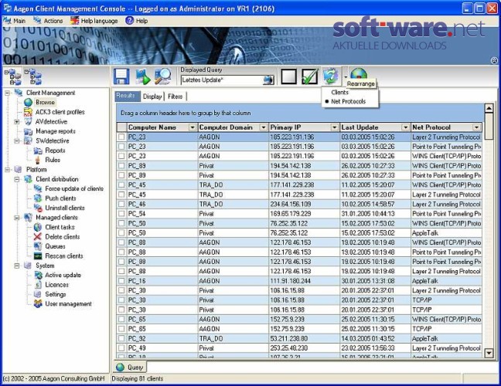Open the Licences icon
501x386 pixels.
(38, 285)
